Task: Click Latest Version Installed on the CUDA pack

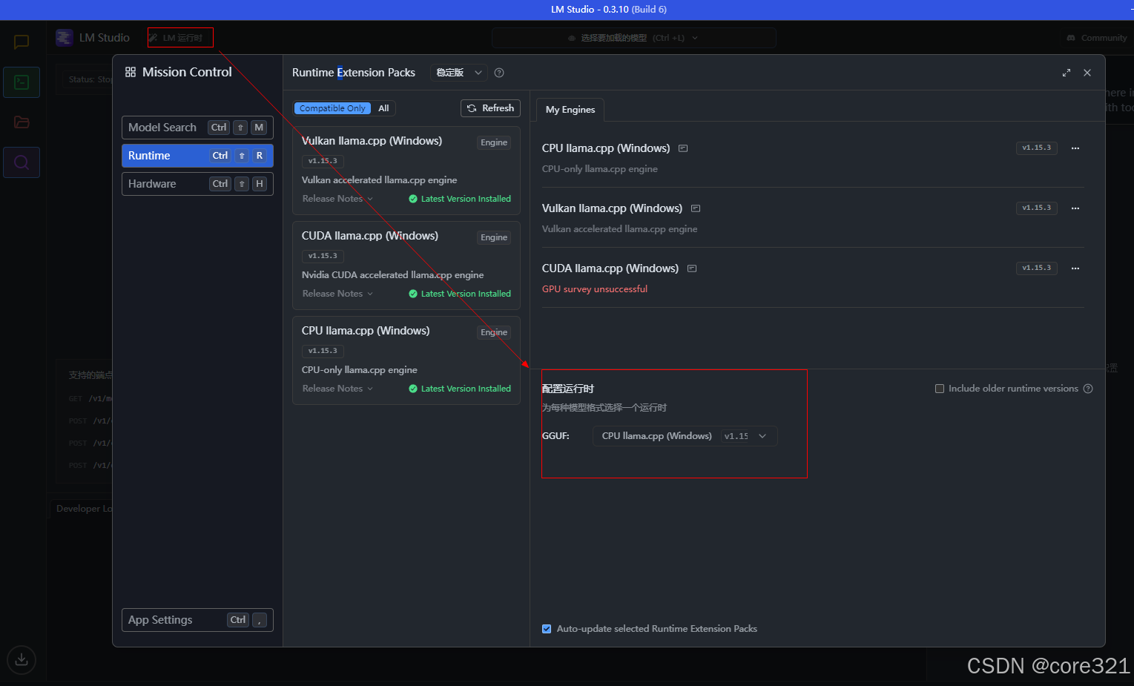Action: click(x=466, y=294)
